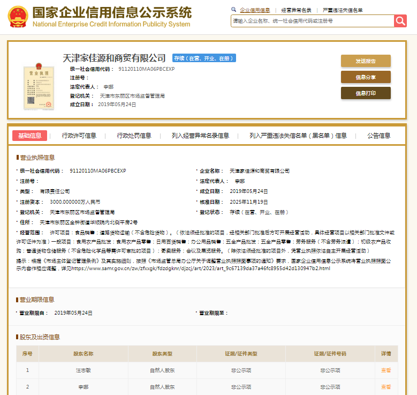Switch to the 公告信息 tab

(379, 136)
